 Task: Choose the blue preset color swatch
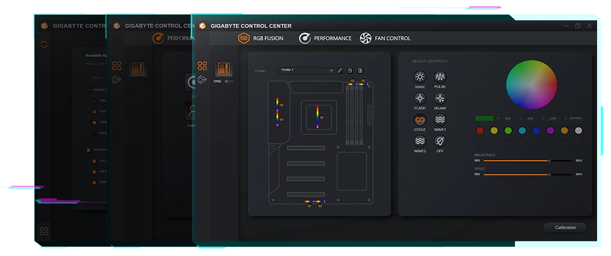[536, 131]
